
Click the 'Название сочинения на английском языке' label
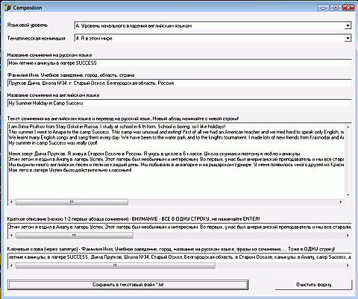[53, 95]
